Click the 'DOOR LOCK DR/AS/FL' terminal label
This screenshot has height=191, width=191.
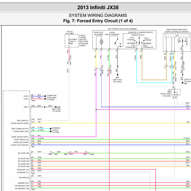(20, 145)
